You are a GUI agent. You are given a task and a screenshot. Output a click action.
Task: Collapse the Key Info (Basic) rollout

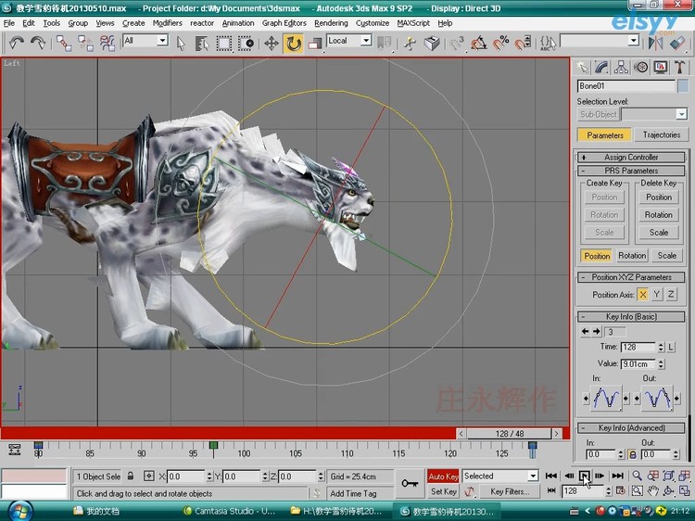click(x=631, y=317)
